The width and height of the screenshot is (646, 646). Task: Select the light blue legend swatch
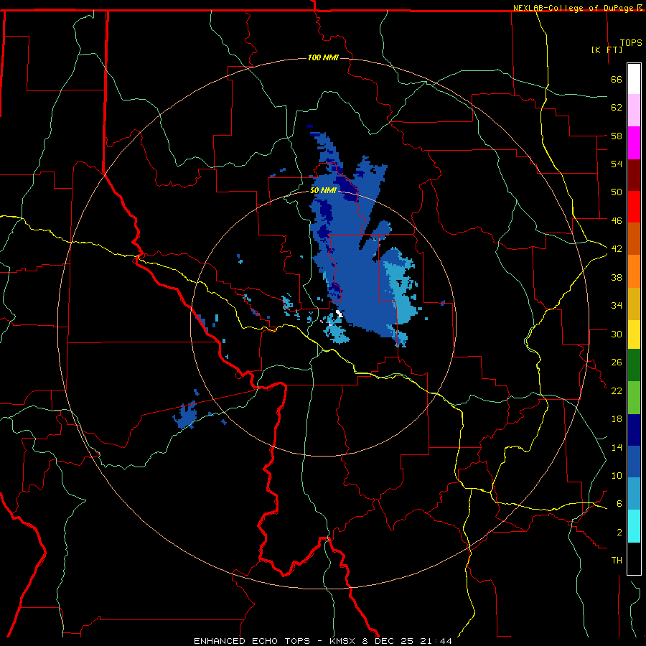coord(634,494)
